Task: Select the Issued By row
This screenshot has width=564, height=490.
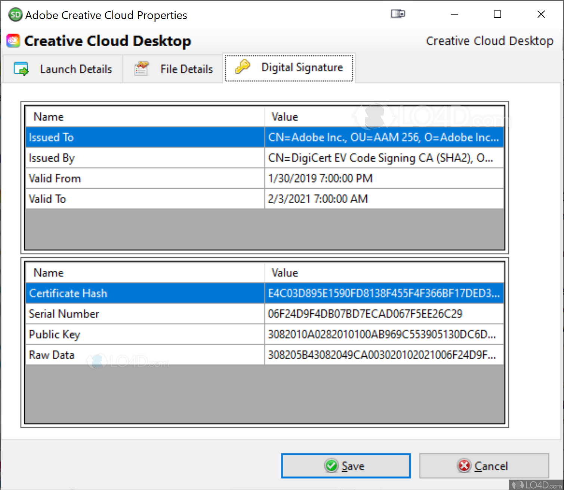Action: pos(265,158)
